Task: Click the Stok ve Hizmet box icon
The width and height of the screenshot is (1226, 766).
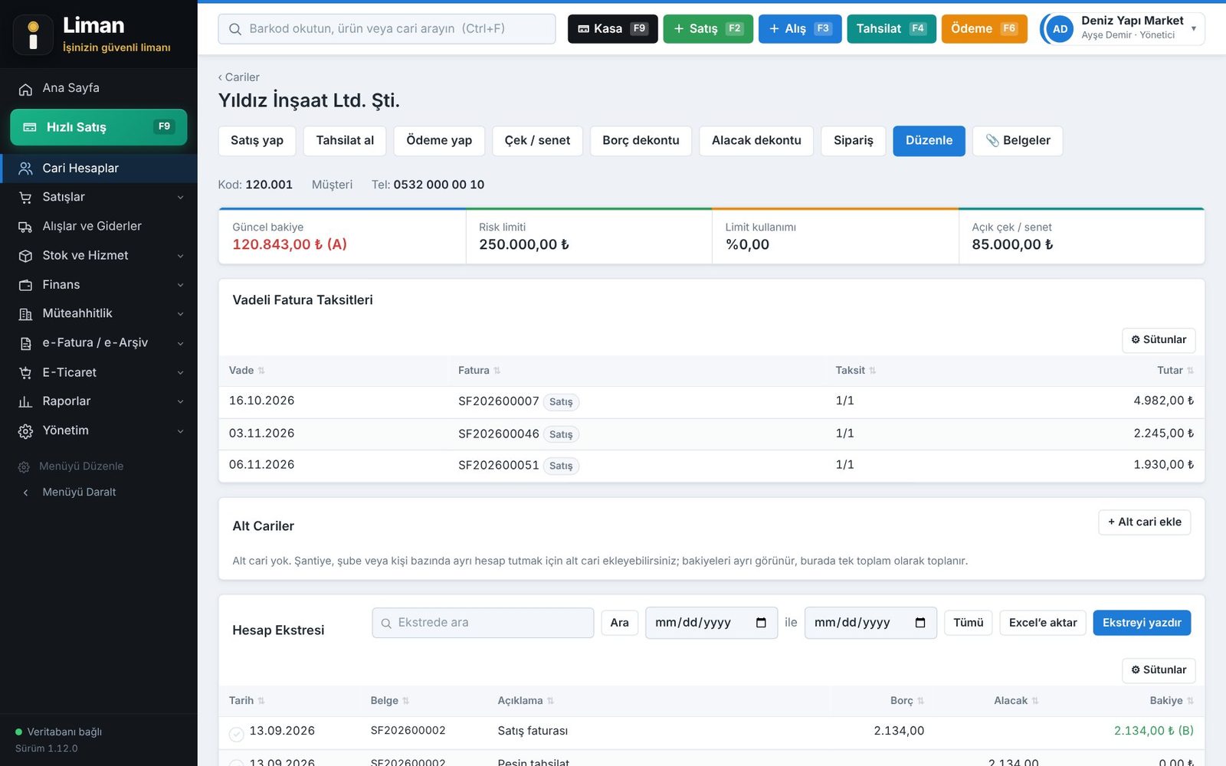Action: 25,256
